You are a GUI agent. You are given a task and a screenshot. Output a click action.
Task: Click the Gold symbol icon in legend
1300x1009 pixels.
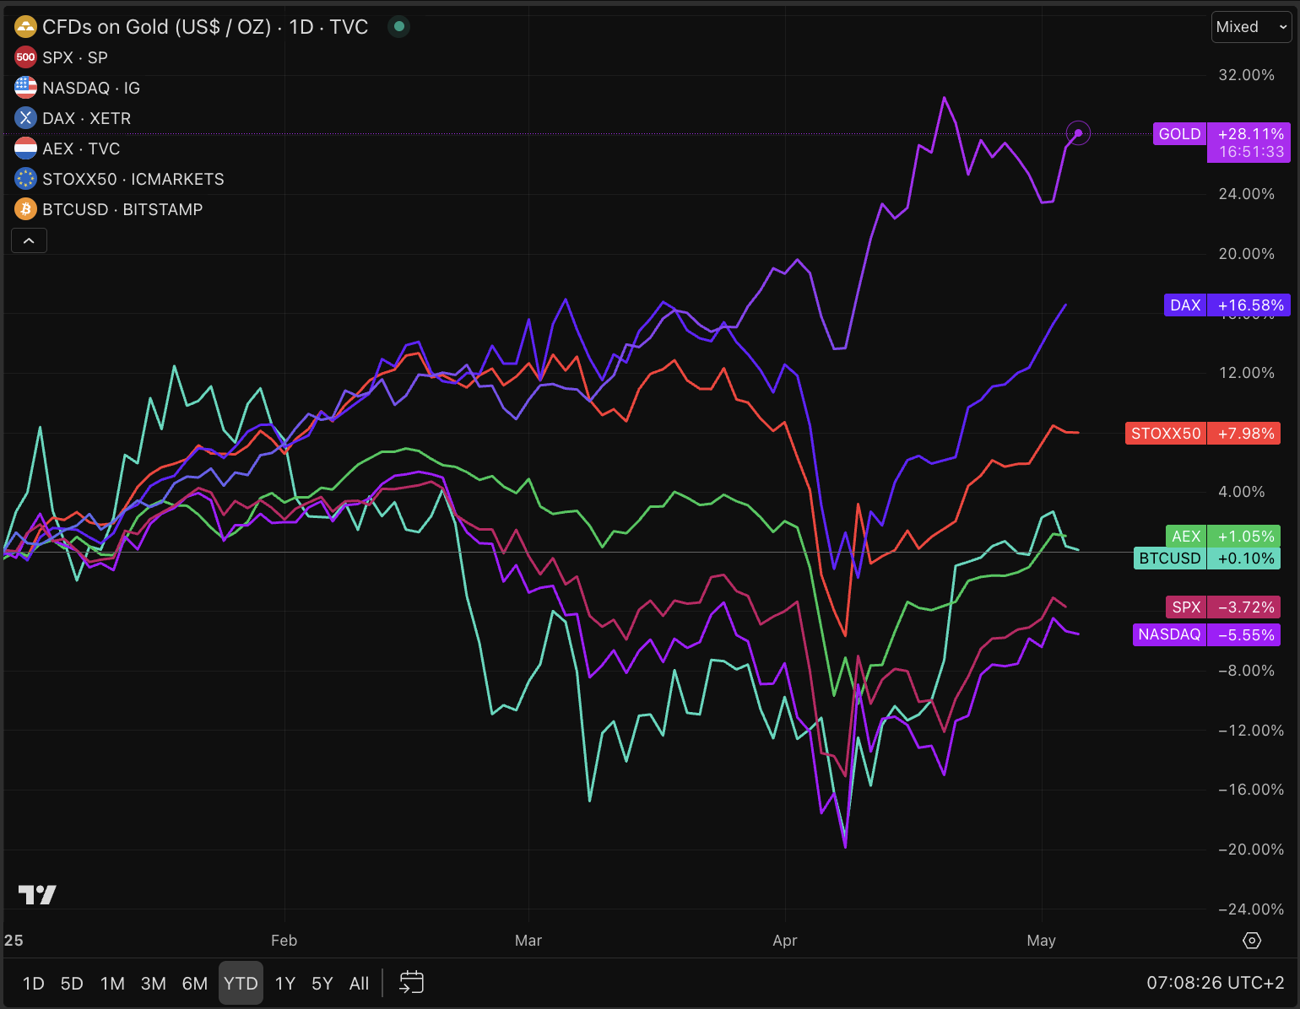tap(26, 27)
